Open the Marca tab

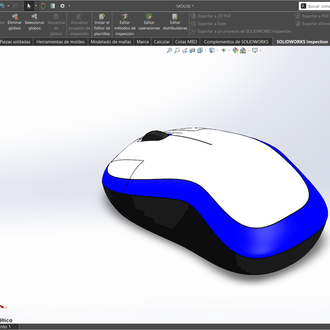pyautogui.click(x=143, y=42)
